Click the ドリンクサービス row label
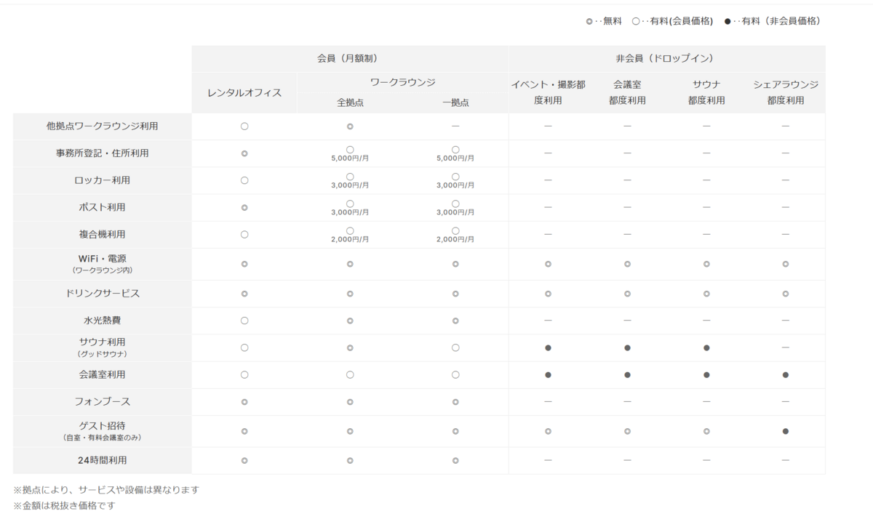Viewport: 873px width, 519px height. tap(102, 294)
